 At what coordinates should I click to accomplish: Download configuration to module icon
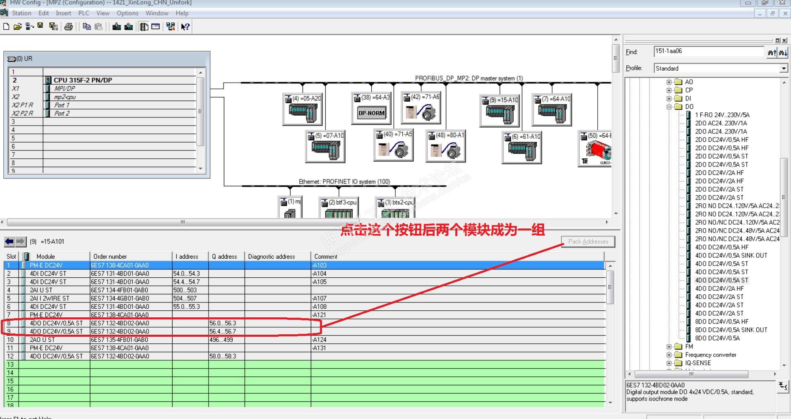coord(117,27)
